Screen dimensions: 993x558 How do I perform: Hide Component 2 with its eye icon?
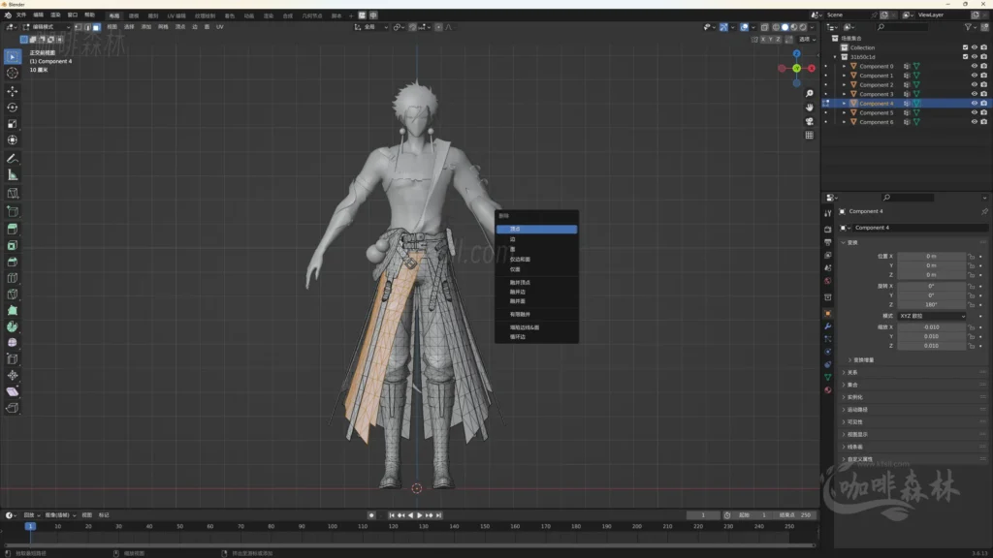[974, 85]
